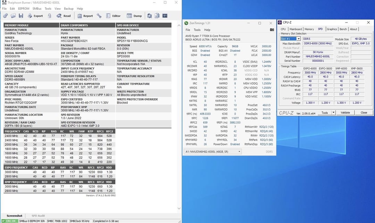375x223 pixels.
Task: Open the SMBus menu in Thaiphoon Burner
Action: tap(37, 9)
